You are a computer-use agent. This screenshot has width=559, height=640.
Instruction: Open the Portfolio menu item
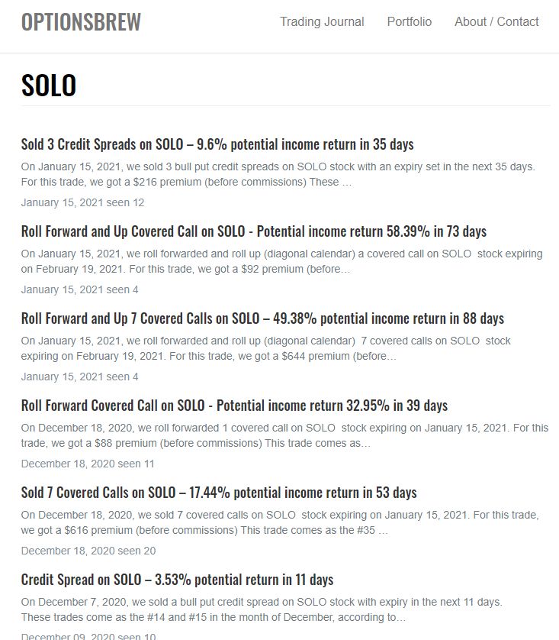point(409,21)
